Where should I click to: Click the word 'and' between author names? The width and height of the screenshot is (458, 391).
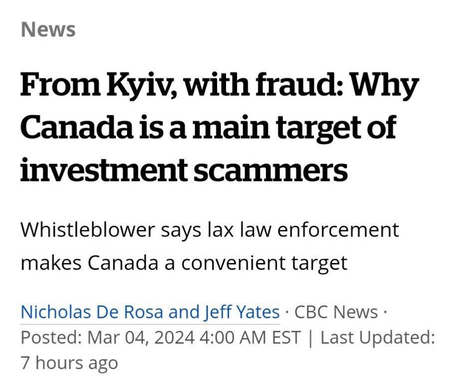184,312
